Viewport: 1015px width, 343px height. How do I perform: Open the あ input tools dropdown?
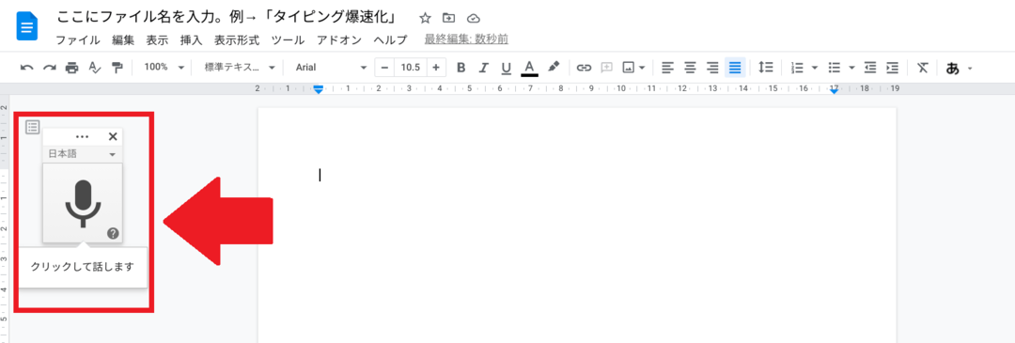click(x=960, y=68)
